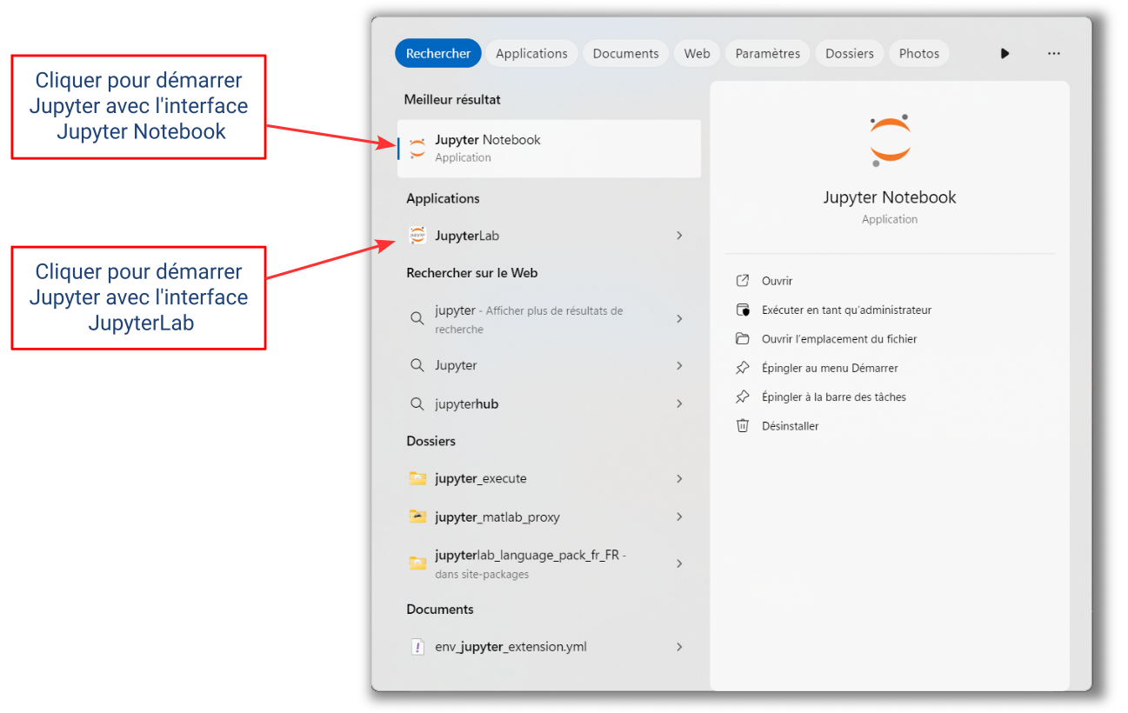Click the play arrow to show more filters
The height and width of the screenshot is (713, 1128).
pos(1005,53)
